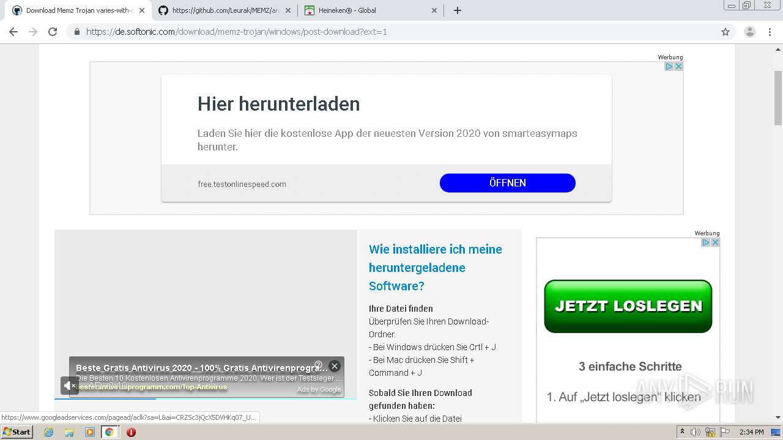Open AdChoices icon on sidebar ad
This screenshot has width=783, height=440.
click(706, 242)
